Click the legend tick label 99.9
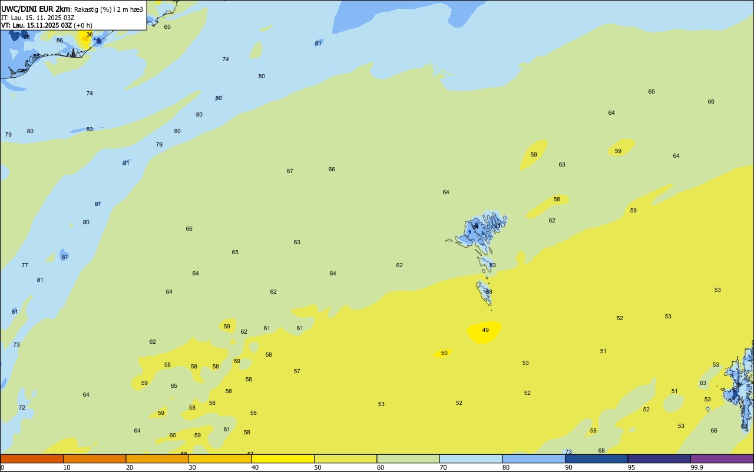Screen dimensions: 754x472 (x=697, y=467)
